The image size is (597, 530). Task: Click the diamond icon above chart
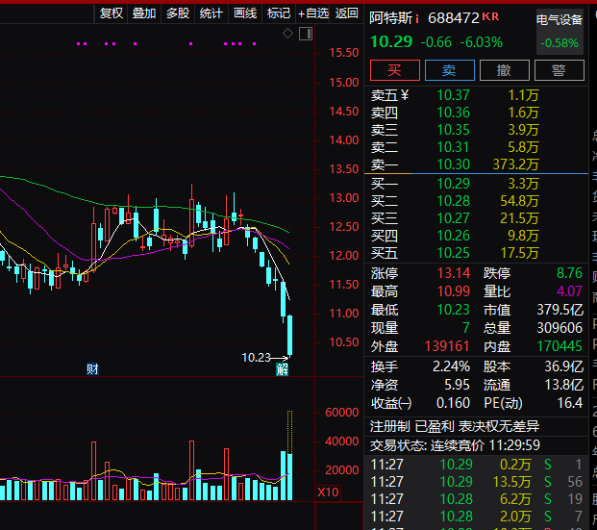point(287,34)
